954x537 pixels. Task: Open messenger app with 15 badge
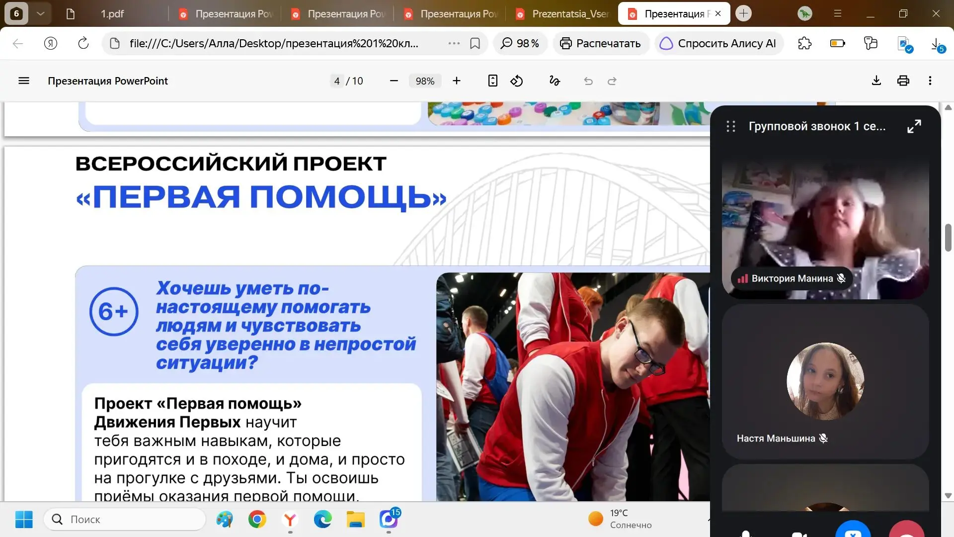(389, 519)
